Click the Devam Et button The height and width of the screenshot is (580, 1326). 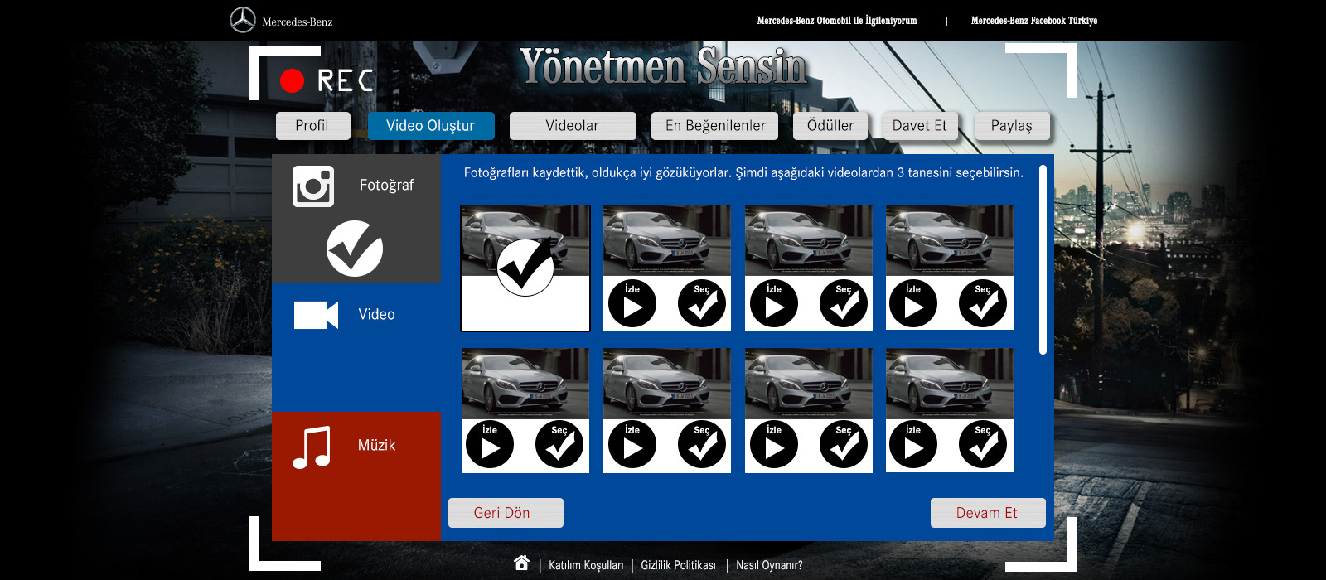988,513
